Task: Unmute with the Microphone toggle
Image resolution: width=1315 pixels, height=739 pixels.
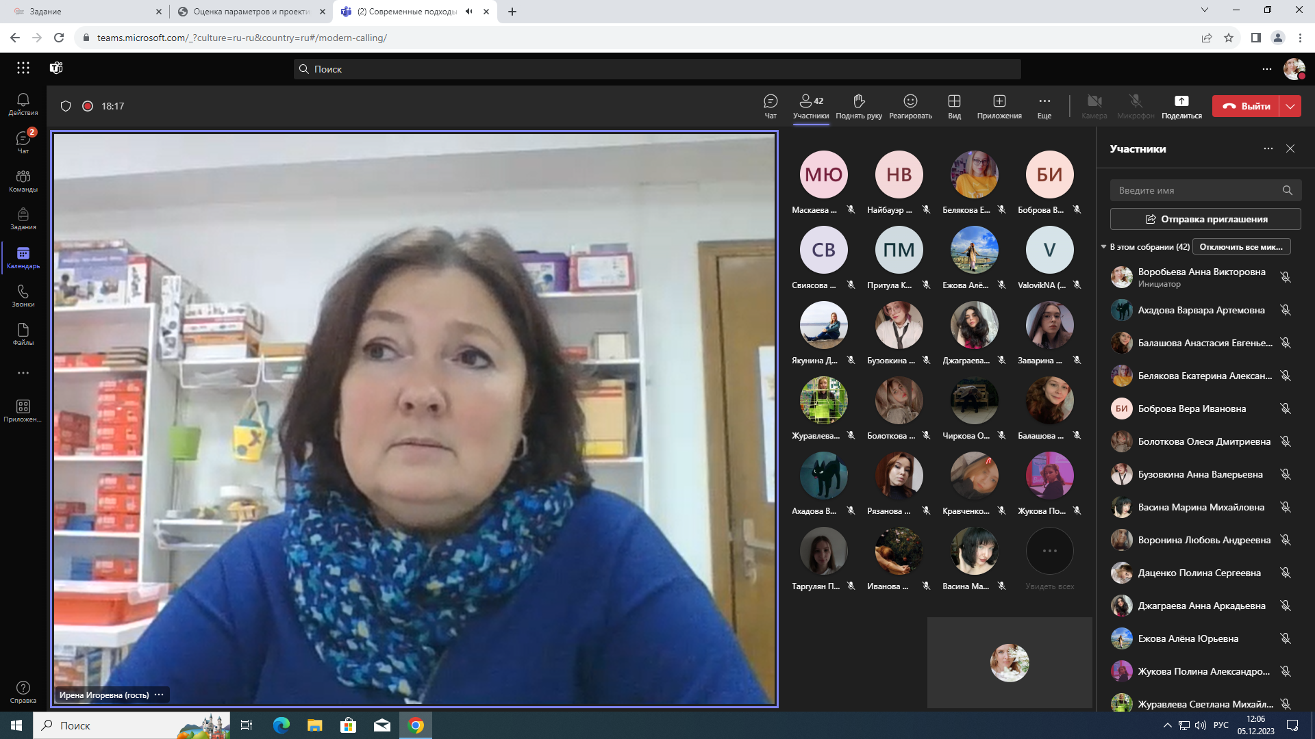Action: tap(1136, 105)
